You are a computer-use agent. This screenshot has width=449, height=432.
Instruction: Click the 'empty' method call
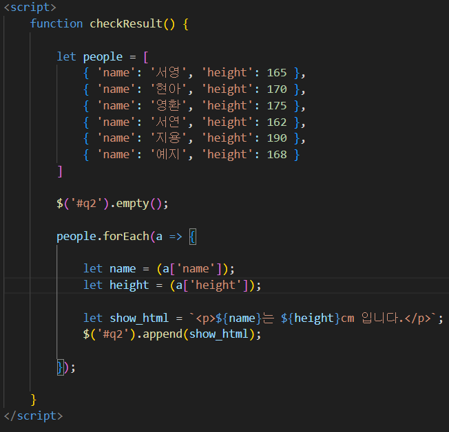(x=133, y=204)
